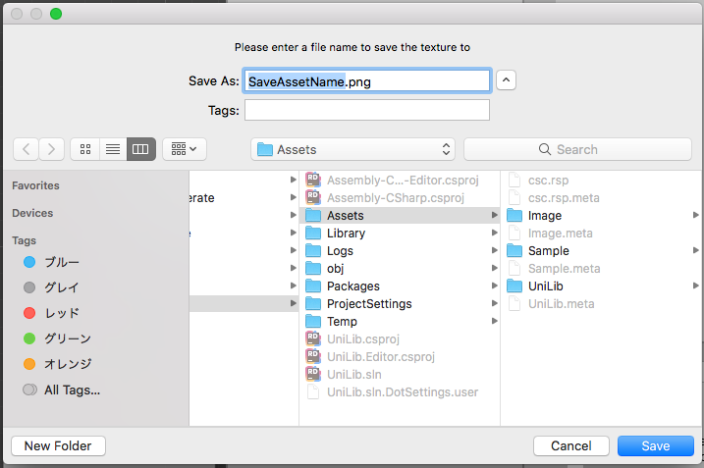The width and height of the screenshot is (704, 468).
Task: Click the green zoom window button
Action: 56,14
